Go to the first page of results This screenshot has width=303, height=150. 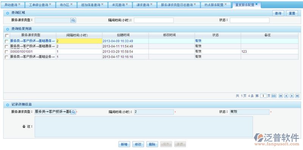[281, 96]
